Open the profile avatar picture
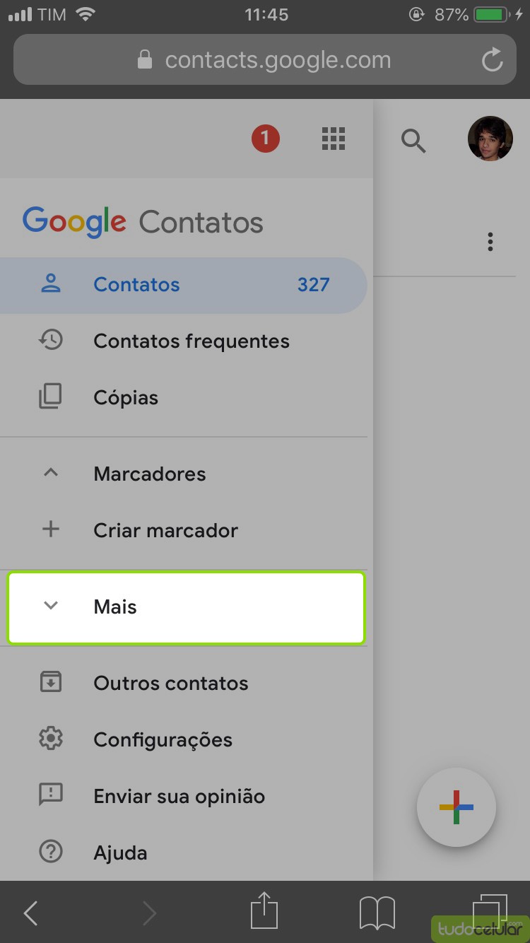This screenshot has width=530, height=943. pyautogui.click(x=490, y=139)
